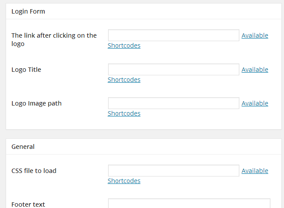Collapse the General panel header
284x208 pixels.
pyautogui.click(x=144, y=147)
